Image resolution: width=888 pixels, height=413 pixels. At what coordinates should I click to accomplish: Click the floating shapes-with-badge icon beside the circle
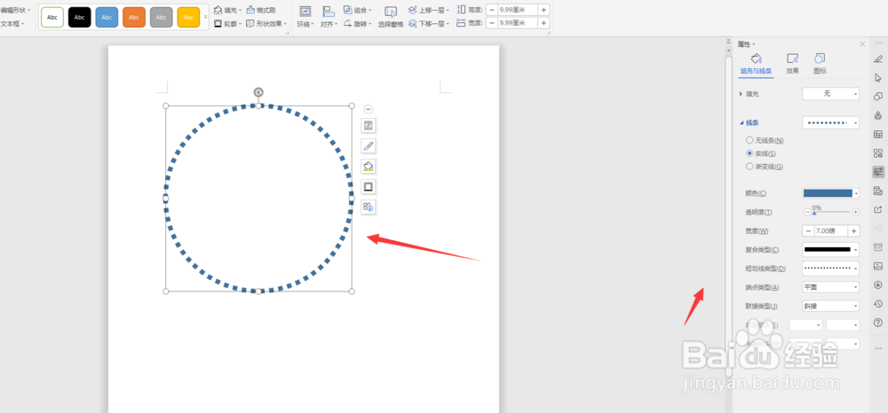click(369, 206)
